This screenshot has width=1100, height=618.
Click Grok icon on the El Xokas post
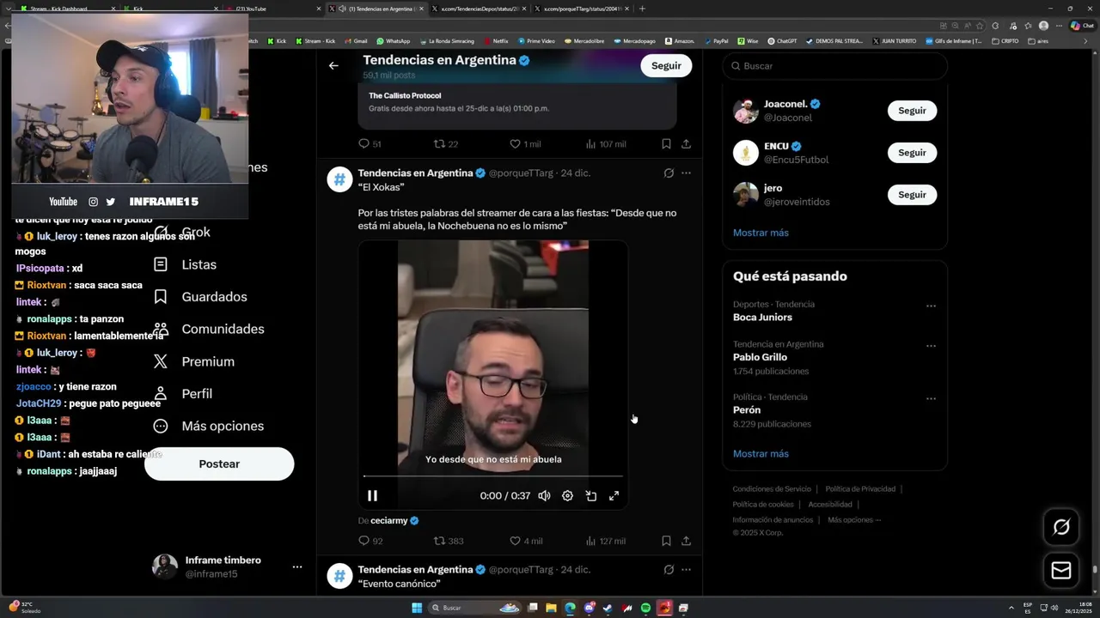point(669,173)
